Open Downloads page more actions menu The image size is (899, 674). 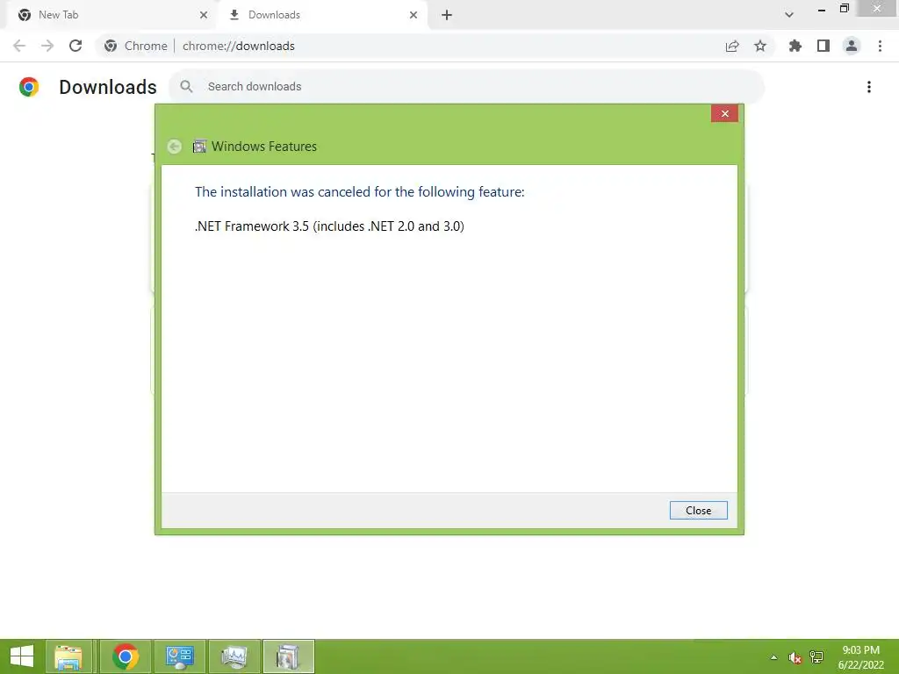tap(869, 87)
